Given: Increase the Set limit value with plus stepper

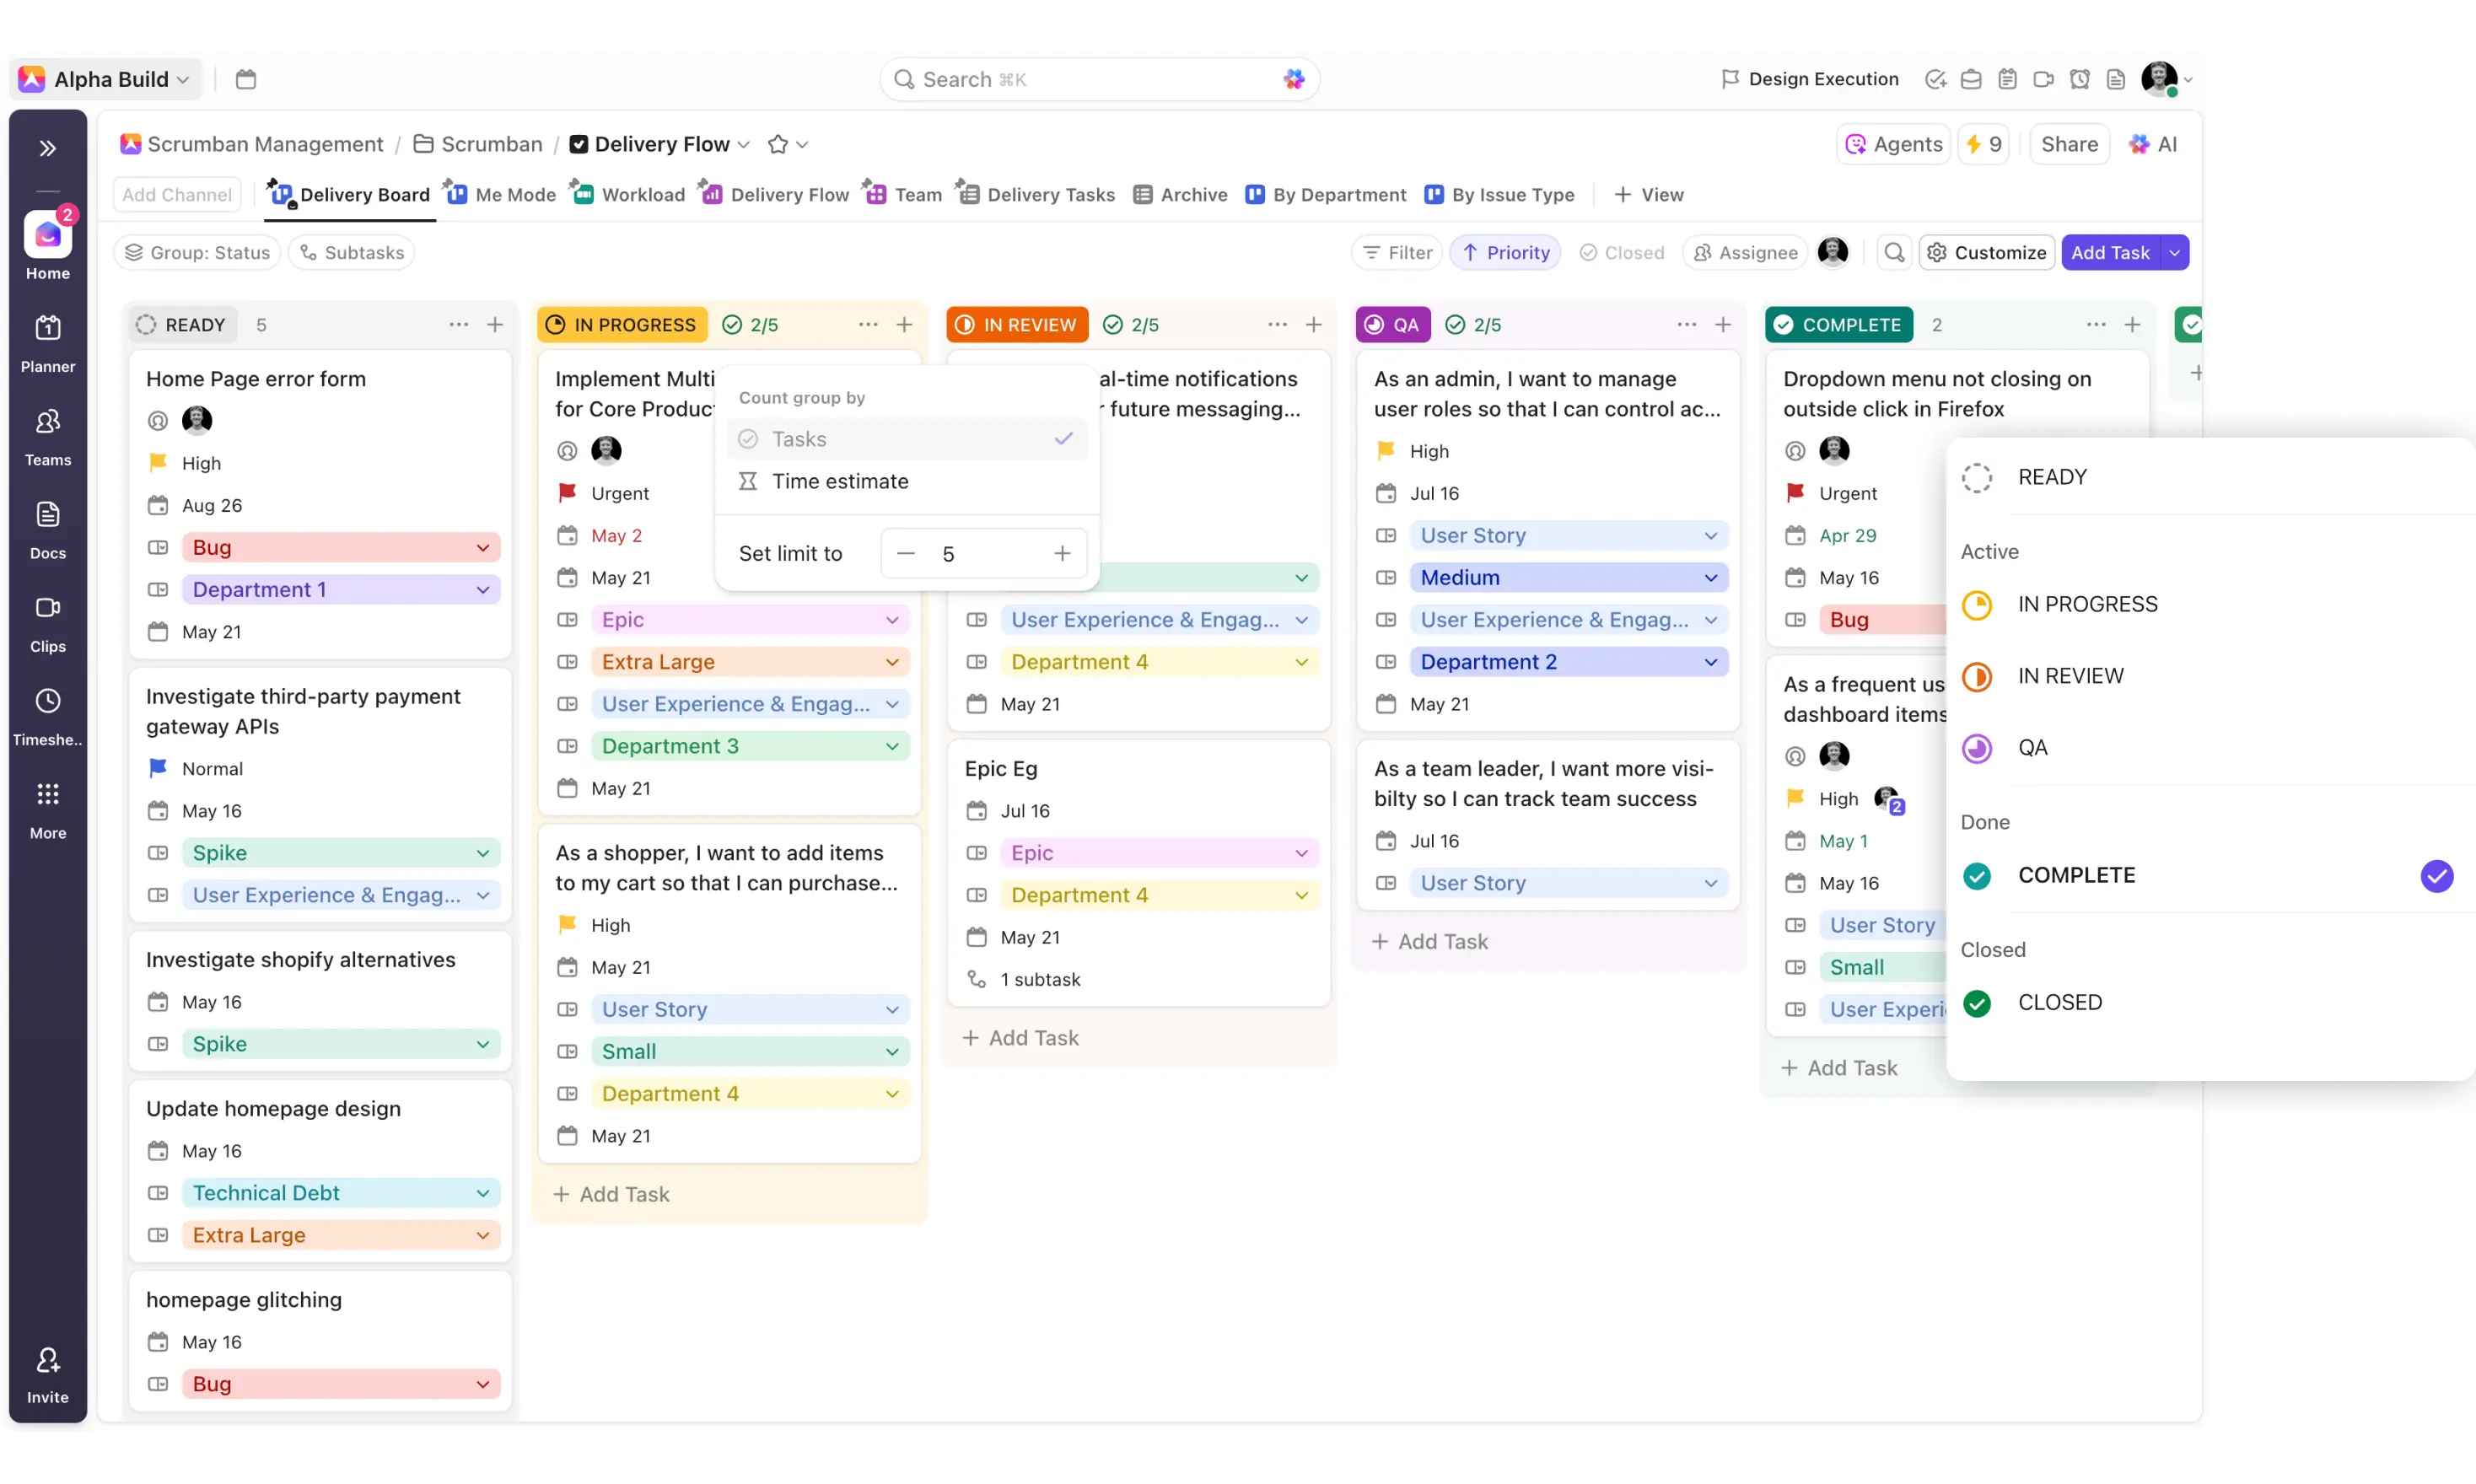Looking at the screenshot, I should point(1062,553).
